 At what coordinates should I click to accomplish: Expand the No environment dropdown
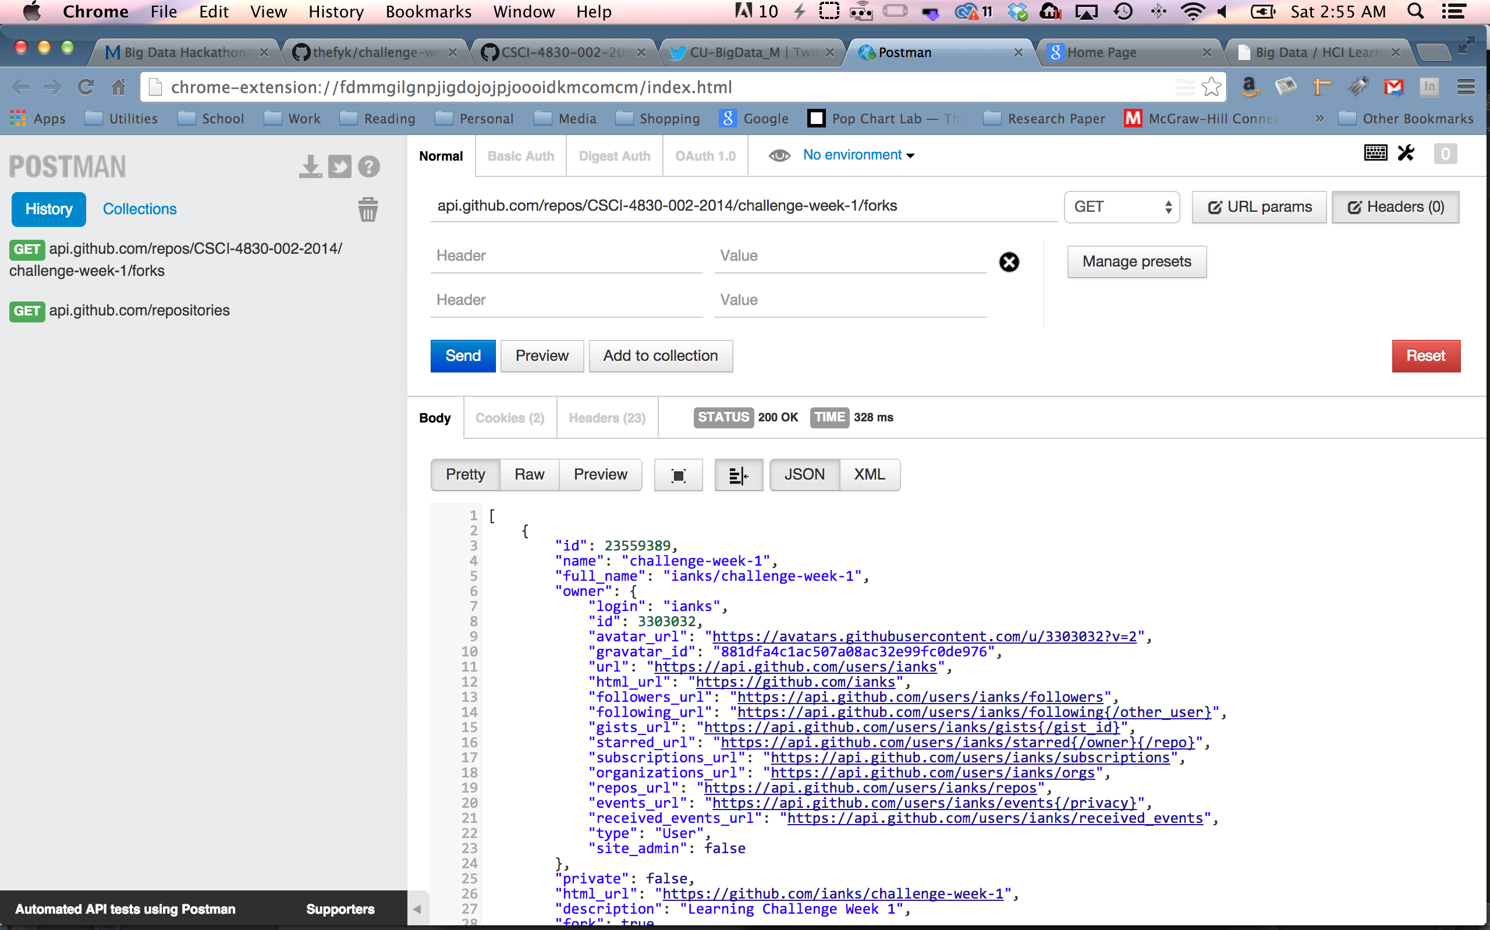click(858, 155)
